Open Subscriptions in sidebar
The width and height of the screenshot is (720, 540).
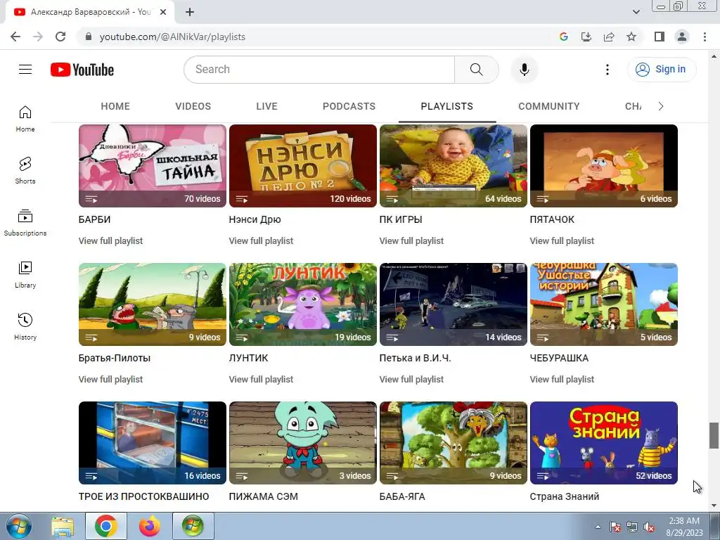pyautogui.click(x=25, y=222)
